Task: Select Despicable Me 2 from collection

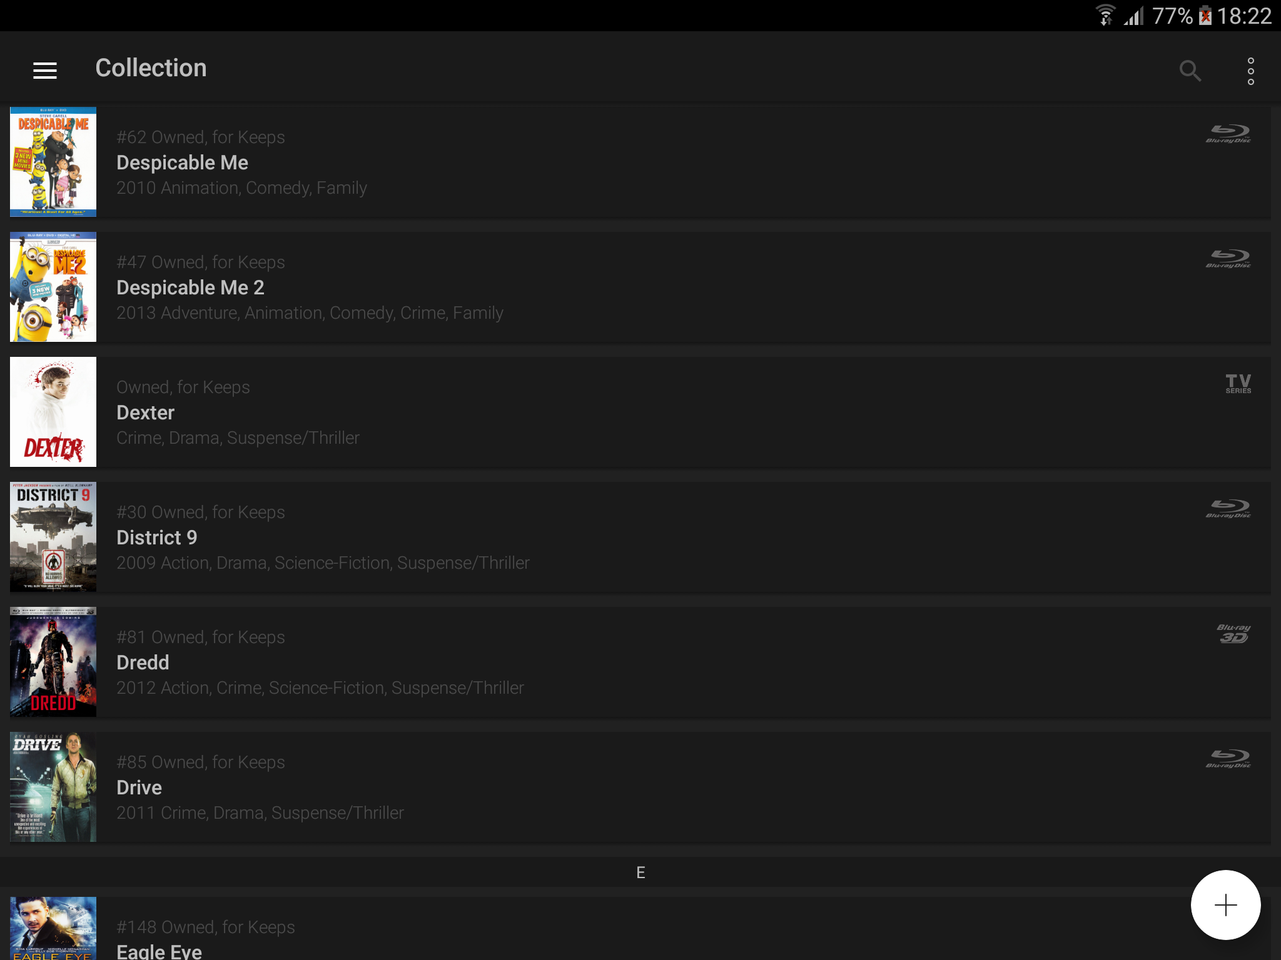Action: coord(640,286)
